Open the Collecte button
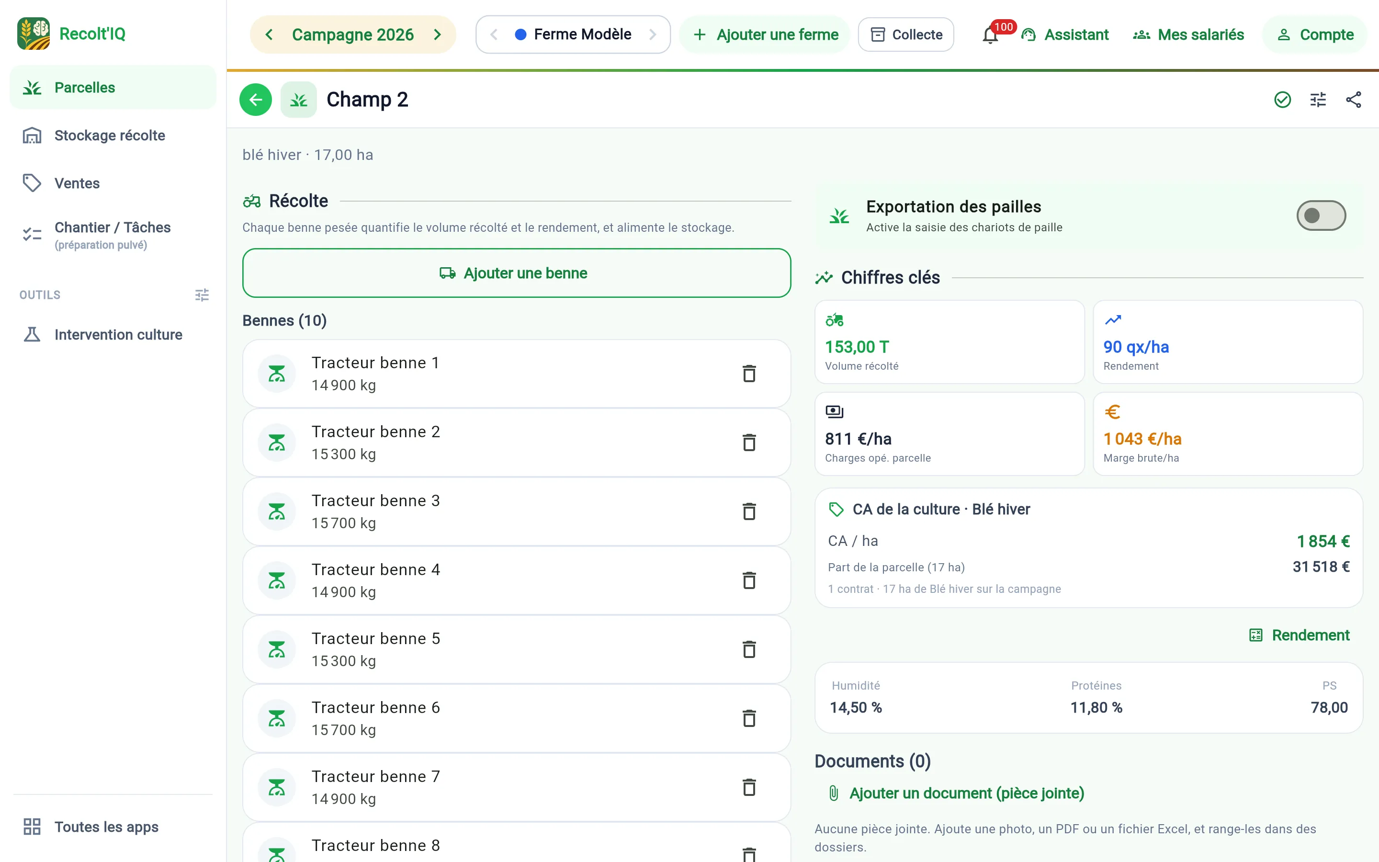Viewport: 1379px width, 862px height. 905,35
